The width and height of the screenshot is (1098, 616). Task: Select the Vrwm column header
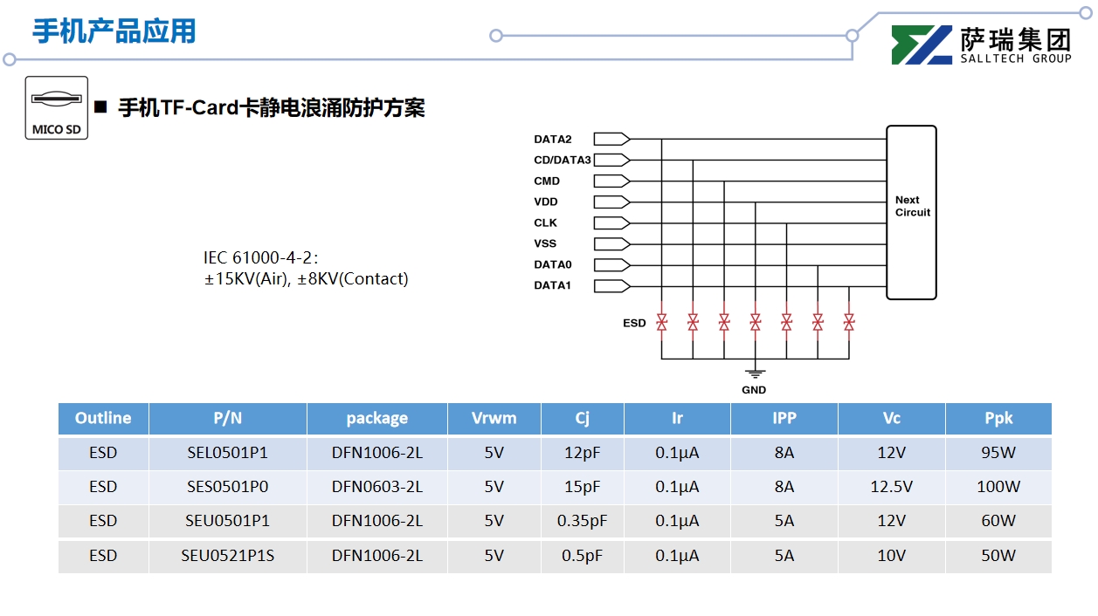pyautogui.click(x=494, y=418)
